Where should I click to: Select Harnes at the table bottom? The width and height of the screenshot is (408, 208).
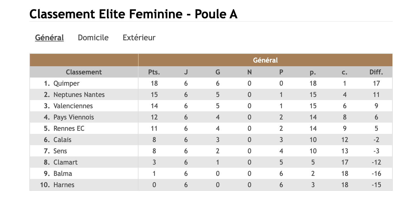pyautogui.click(x=64, y=185)
